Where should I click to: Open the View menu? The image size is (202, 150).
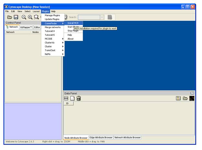click(x=20, y=11)
